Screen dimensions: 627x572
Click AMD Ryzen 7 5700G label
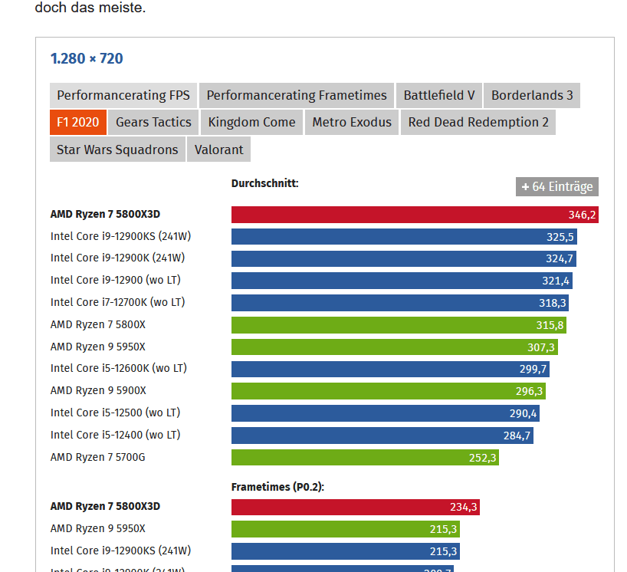[98, 457]
